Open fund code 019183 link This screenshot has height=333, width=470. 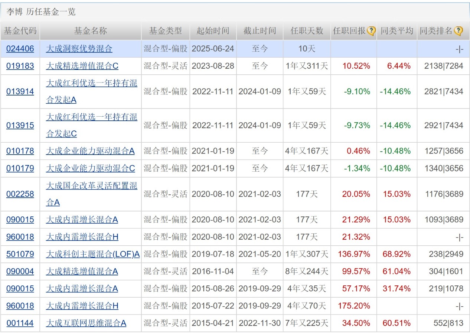[20, 66]
